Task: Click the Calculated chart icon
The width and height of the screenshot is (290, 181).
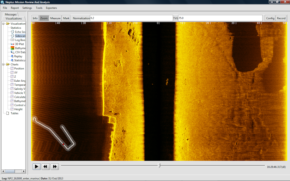Action: (x=12, y=97)
